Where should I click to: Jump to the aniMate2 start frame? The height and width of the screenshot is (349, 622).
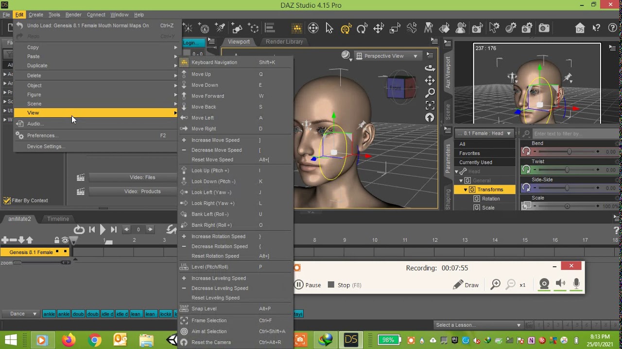click(92, 229)
